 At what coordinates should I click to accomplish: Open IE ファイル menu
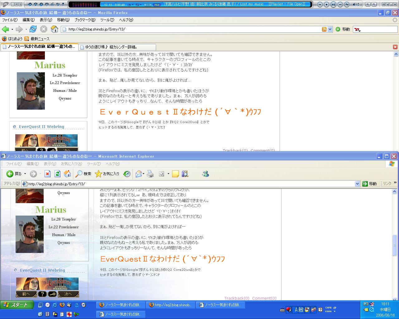pyautogui.click(x=14, y=164)
